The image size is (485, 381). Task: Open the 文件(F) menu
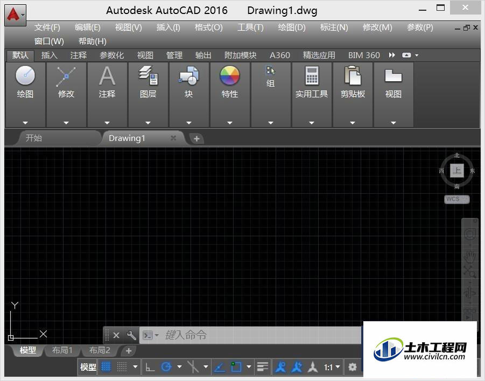(x=47, y=27)
